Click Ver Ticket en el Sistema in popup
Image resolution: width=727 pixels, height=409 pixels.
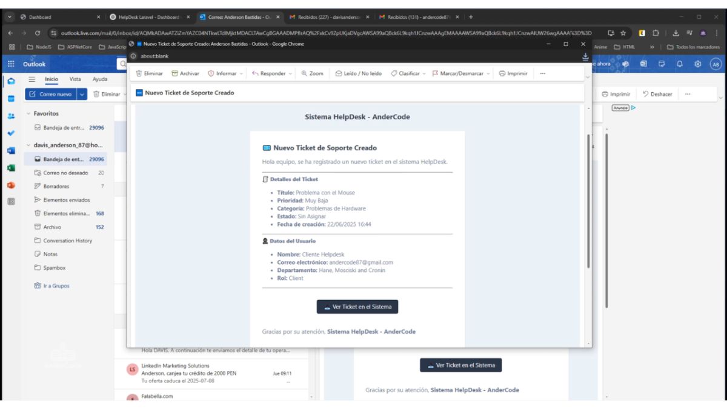pyautogui.click(x=357, y=307)
